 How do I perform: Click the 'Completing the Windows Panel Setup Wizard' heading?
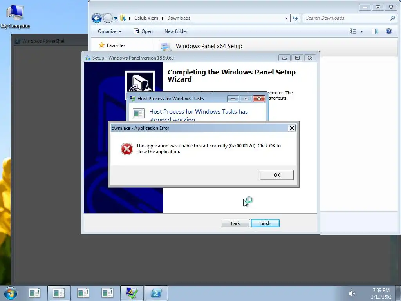231,76
